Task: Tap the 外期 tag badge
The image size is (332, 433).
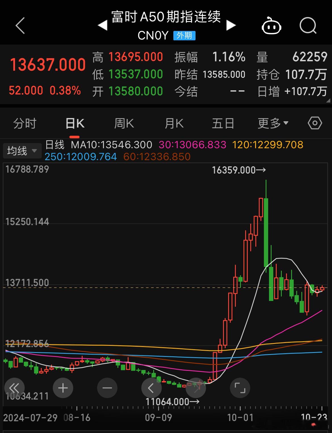Action: pyautogui.click(x=184, y=35)
